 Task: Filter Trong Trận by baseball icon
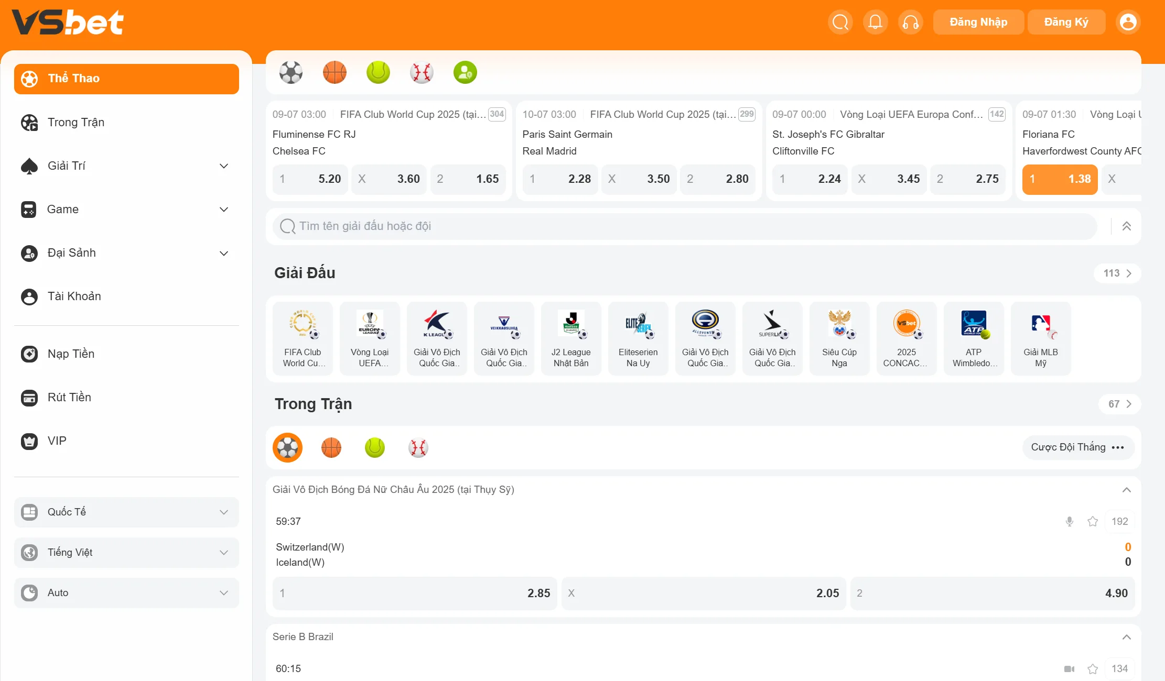418,447
